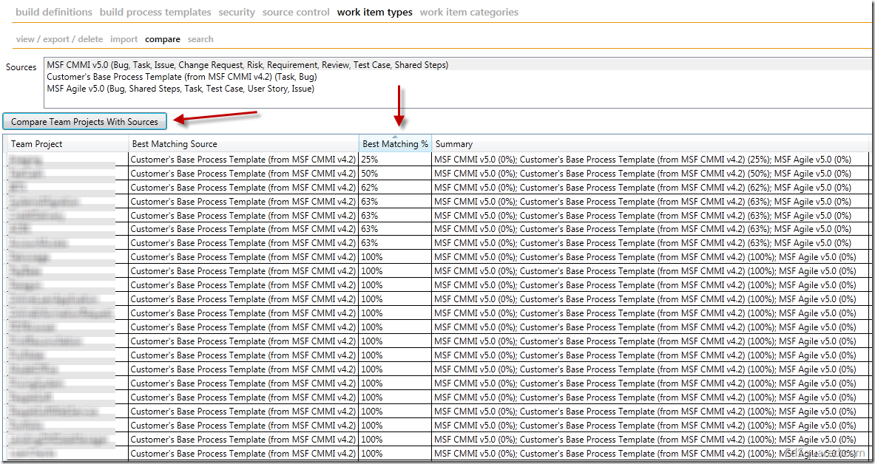Click the 62% best matching cell
This screenshot has height=464, width=875.
pos(395,188)
